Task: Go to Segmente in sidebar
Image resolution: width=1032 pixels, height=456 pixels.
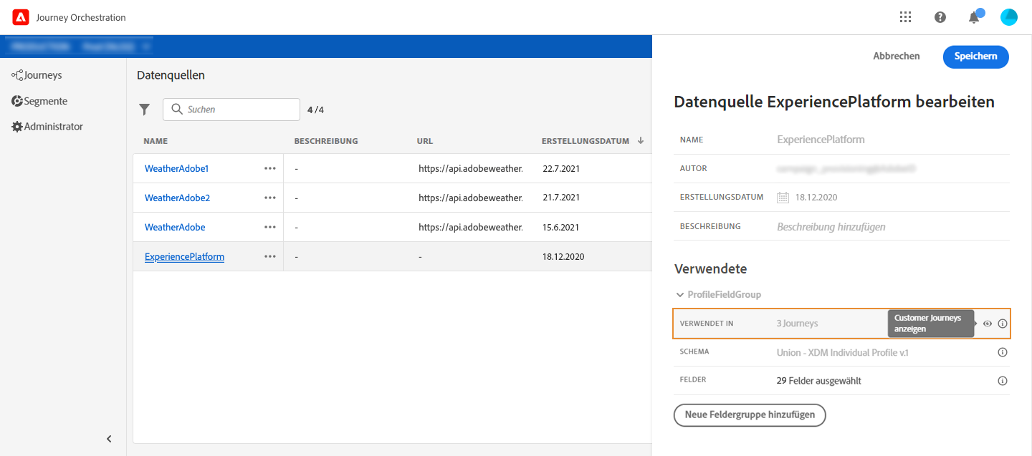Action: coord(39,101)
